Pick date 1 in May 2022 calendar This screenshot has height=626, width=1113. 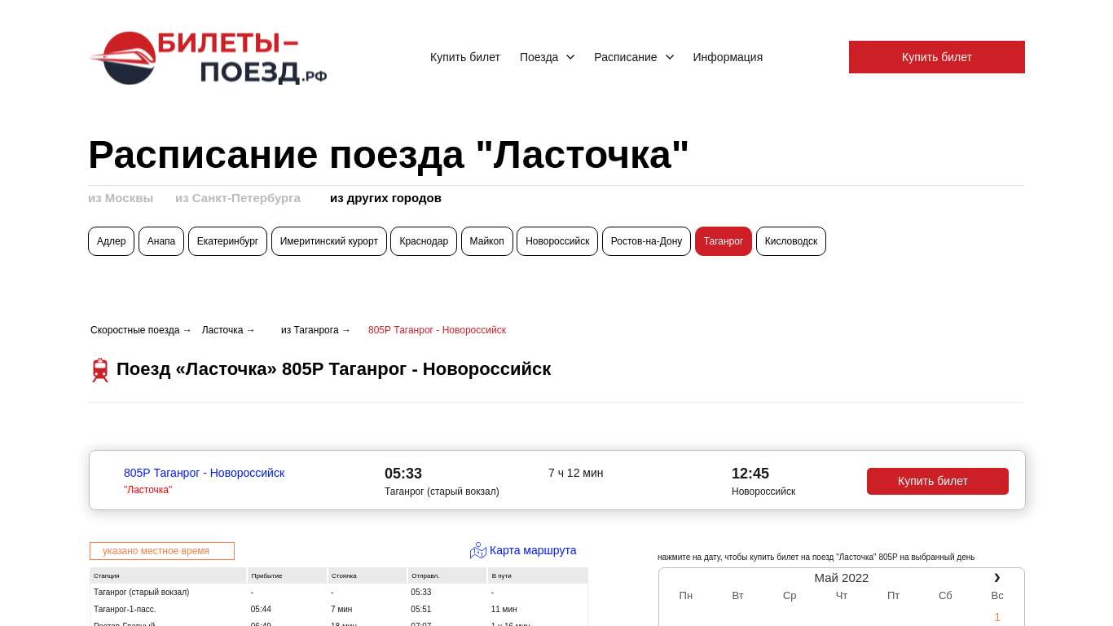(996, 617)
